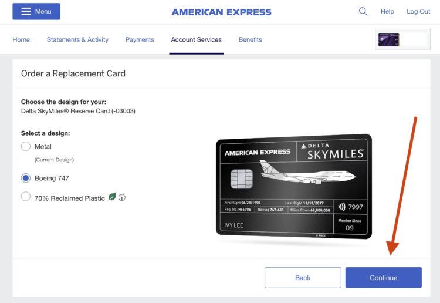Go to the Home tab
Screen dimensions: 440x303
click(21, 40)
